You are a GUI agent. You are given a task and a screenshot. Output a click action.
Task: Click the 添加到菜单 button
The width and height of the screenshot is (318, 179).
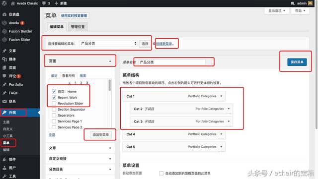100,135
